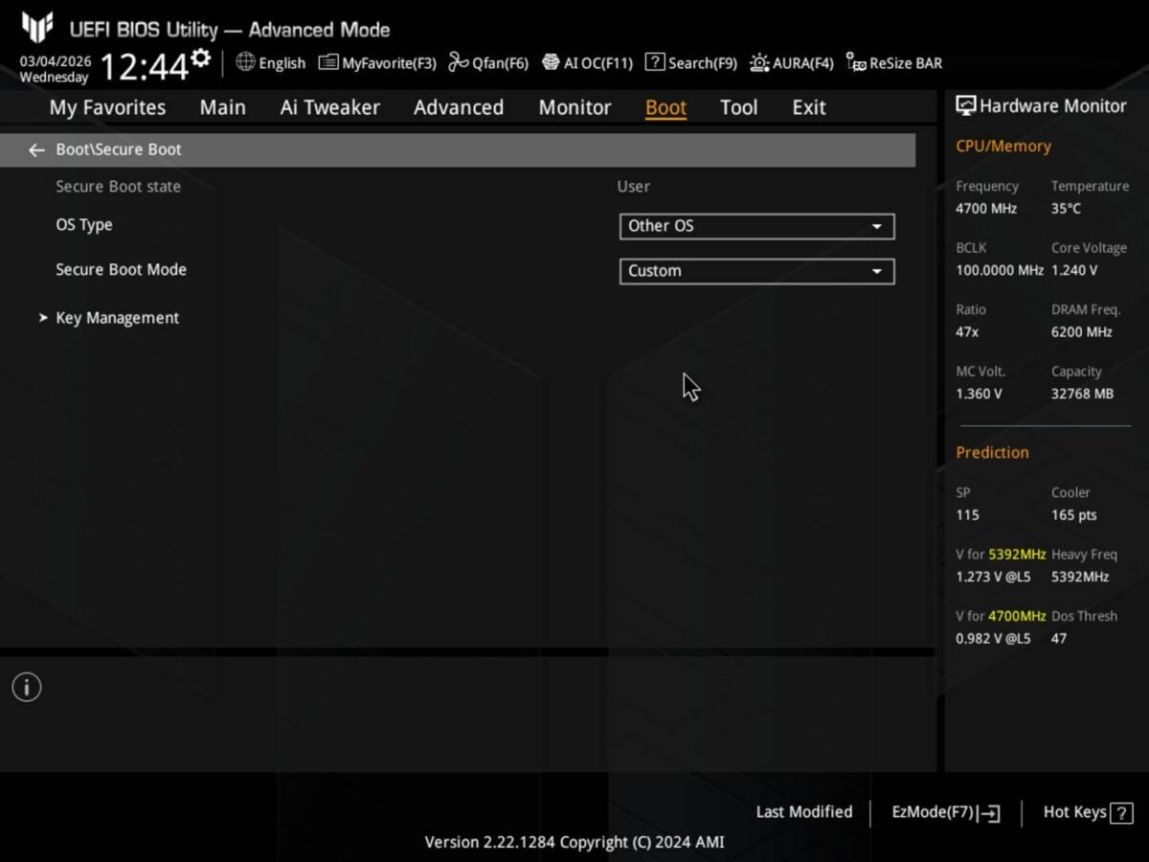Expand the Key Management section
Image resolution: width=1149 pixels, height=862 pixels.
tap(116, 317)
